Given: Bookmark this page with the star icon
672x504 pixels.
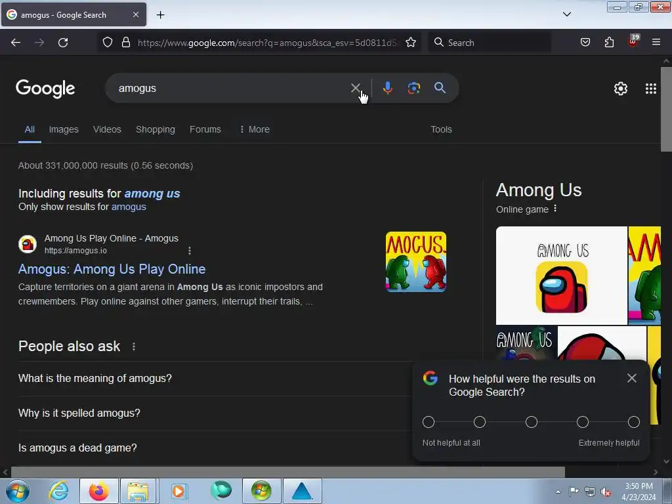Looking at the screenshot, I should 411,43.
